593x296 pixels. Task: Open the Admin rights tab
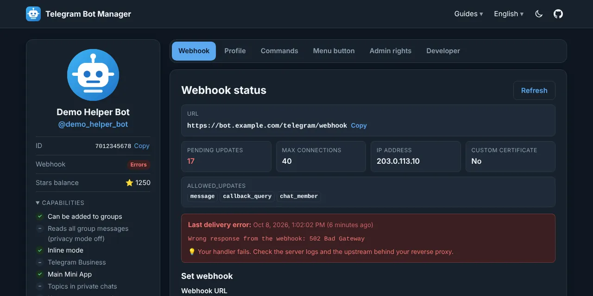[391, 51]
